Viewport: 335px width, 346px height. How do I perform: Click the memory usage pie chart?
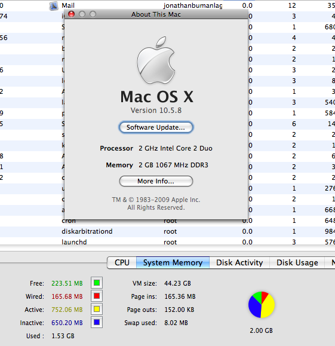(262, 305)
